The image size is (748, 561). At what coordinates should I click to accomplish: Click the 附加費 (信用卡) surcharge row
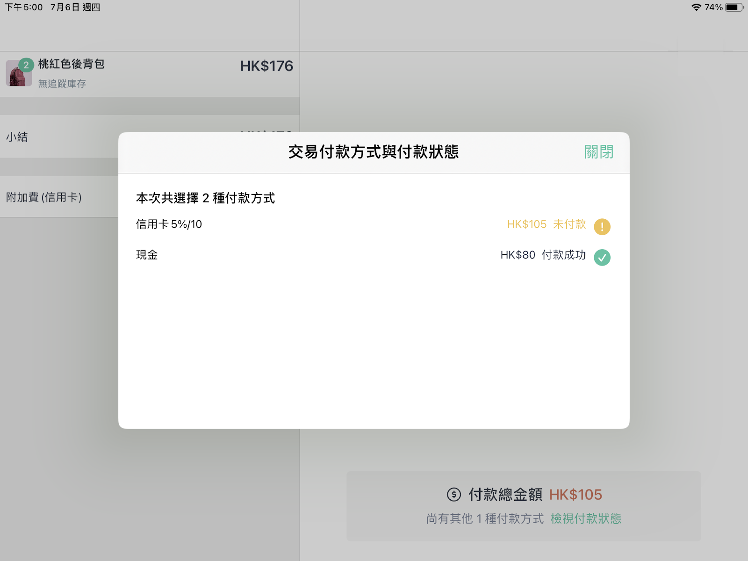[x=59, y=197]
